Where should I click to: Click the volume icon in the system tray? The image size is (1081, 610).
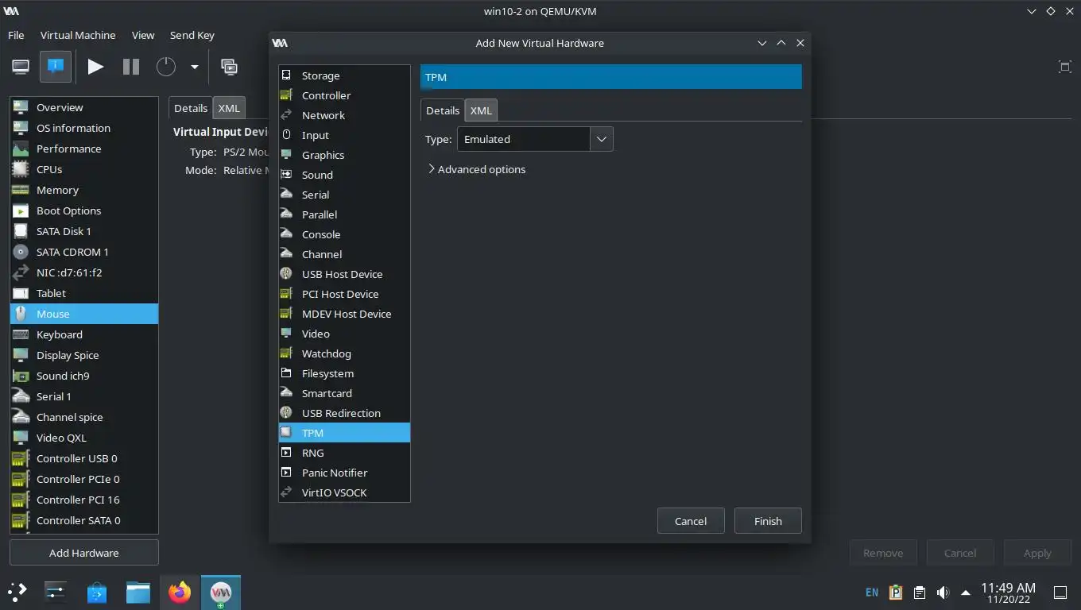coord(943,593)
